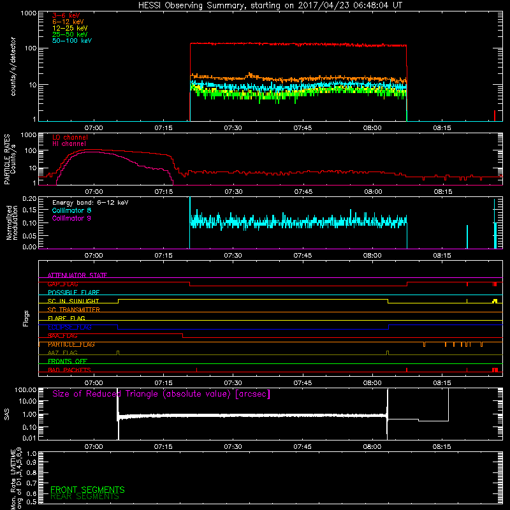Select the green FRONTS_OFF label

coord(68,361)
